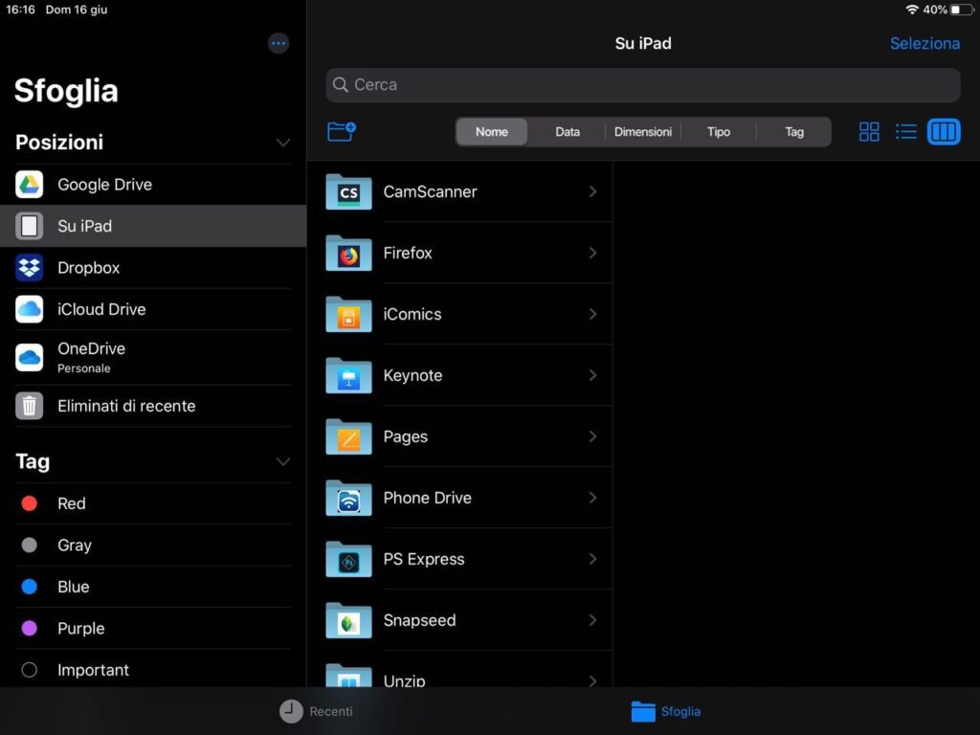This screenshot has height=735, width=980.
Task: Expand Phone Drive folder chevron
Action: click(592, 498)
